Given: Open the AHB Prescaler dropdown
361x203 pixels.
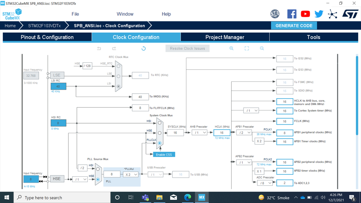Looking at the screenshot, I should pyautogui.click(x=199, y=133).
